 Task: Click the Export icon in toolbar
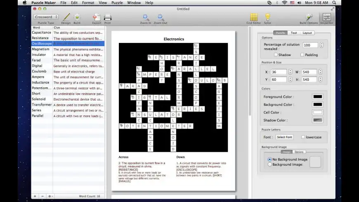pyautogui.click(x=96, y=17)
